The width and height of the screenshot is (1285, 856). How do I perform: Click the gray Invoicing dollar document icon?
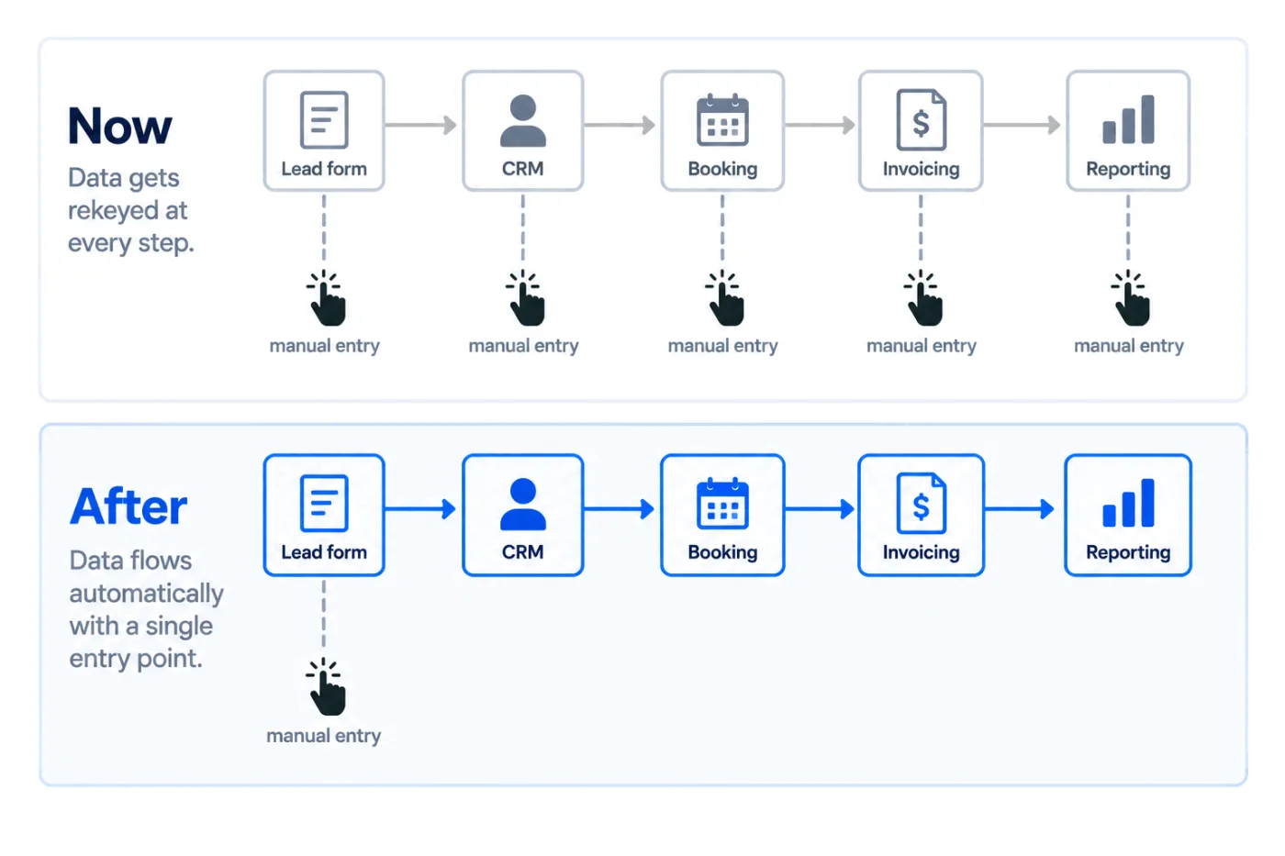(x=922, y=120)
